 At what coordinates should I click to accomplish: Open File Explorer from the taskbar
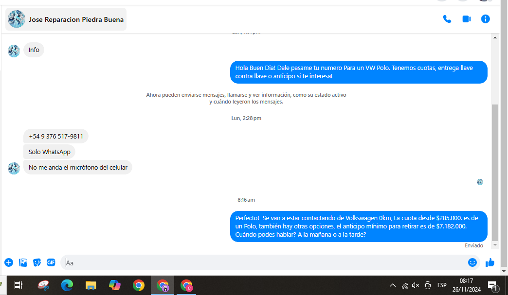coord(91,285)
